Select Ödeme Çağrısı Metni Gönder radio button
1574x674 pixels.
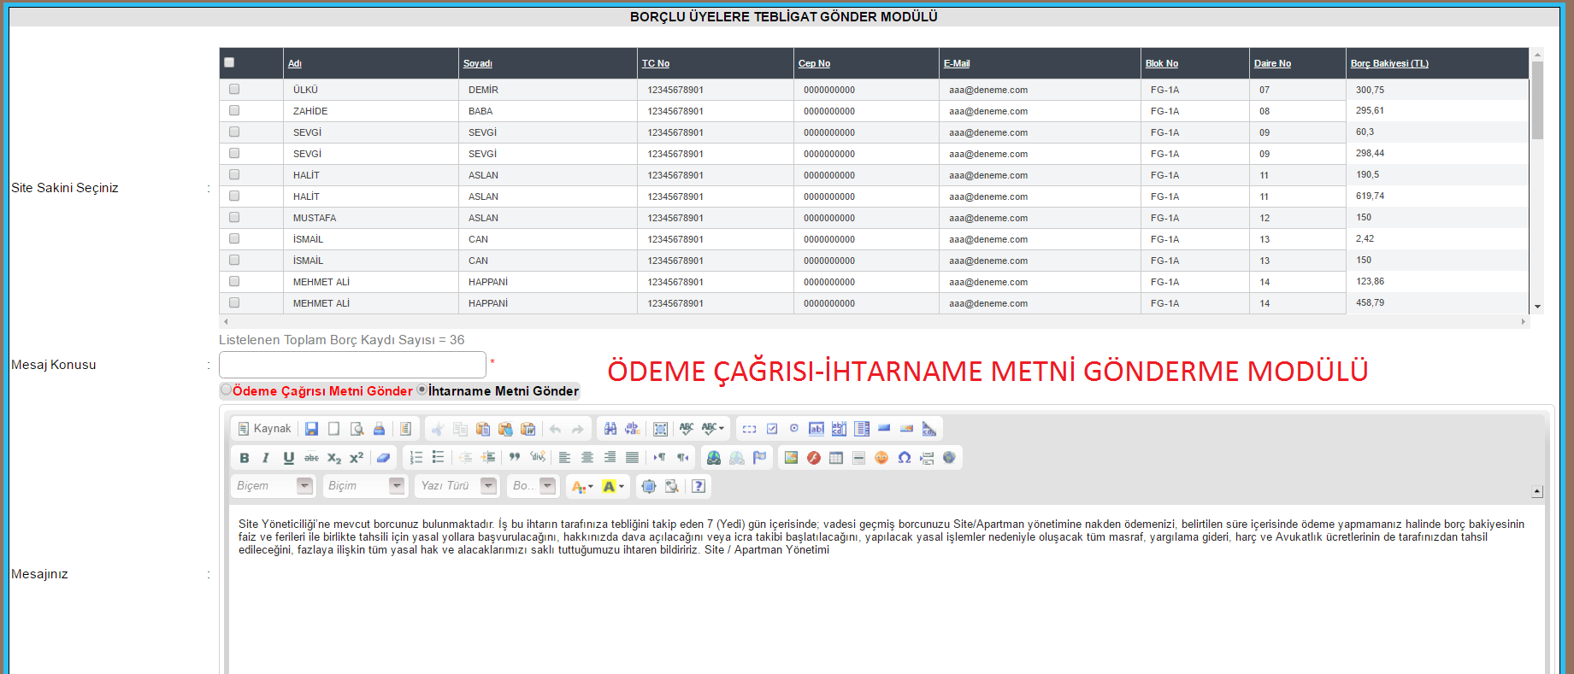(x=226, y=390)
